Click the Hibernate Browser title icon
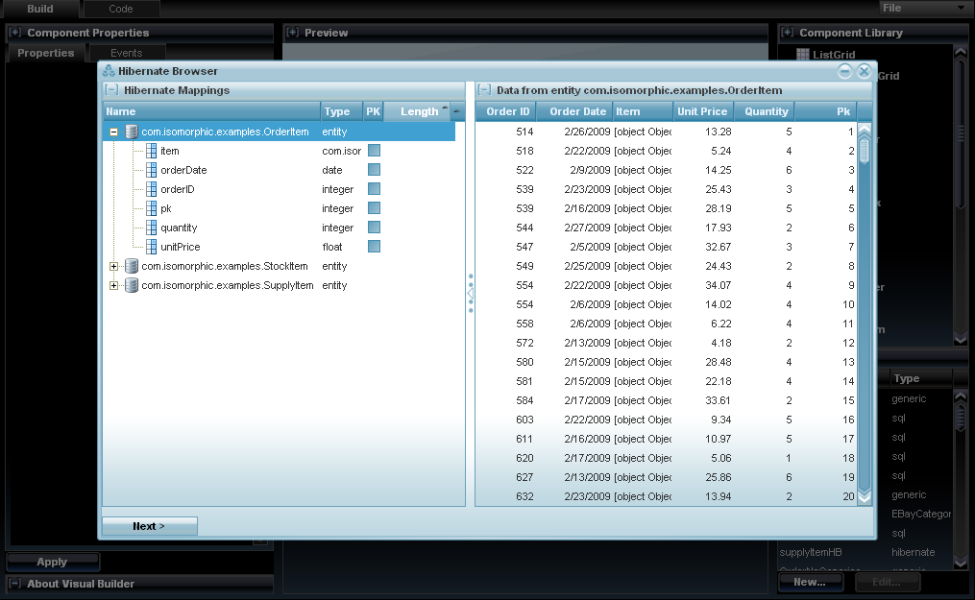This screenshot has height=600, width=975. pos(109,71)
